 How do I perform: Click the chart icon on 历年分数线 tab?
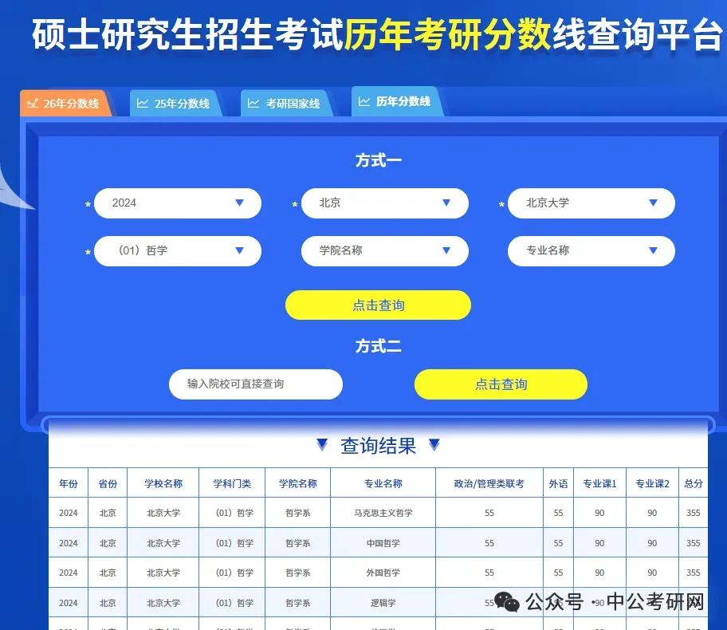[364, 101]
